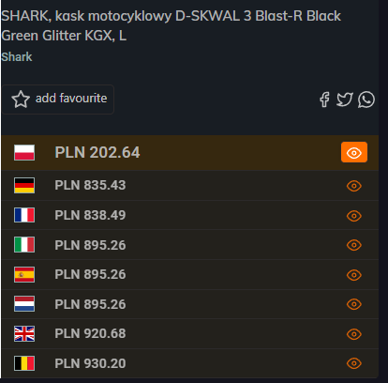Viewport: 388px width, 383px height.
Task: View Italy offer with eye icon
Action: [x=354, y=245]
